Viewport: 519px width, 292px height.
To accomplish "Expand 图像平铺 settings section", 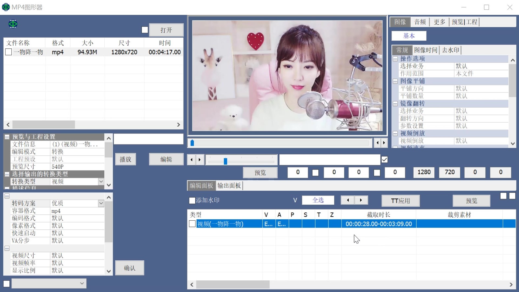I will tap(395, 81).
